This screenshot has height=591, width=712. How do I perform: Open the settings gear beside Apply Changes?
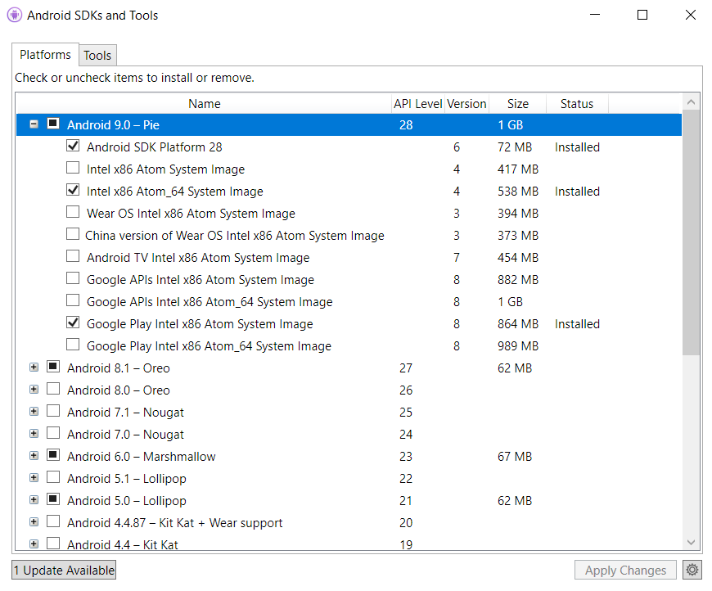(x=692, y=570)
